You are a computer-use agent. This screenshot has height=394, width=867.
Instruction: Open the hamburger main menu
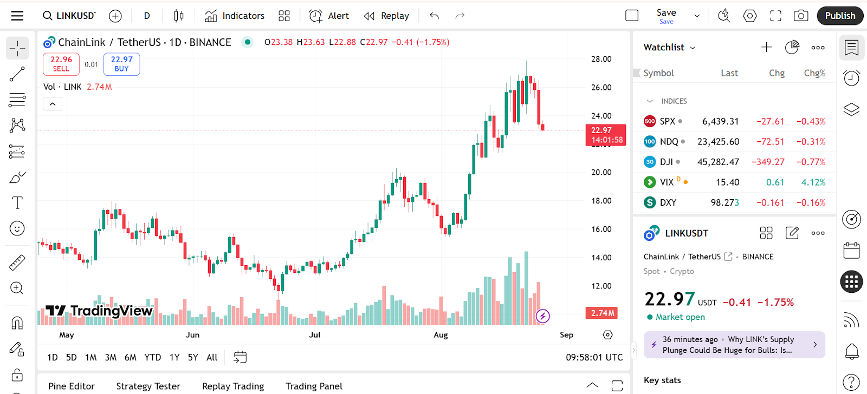tap(17, 16)
